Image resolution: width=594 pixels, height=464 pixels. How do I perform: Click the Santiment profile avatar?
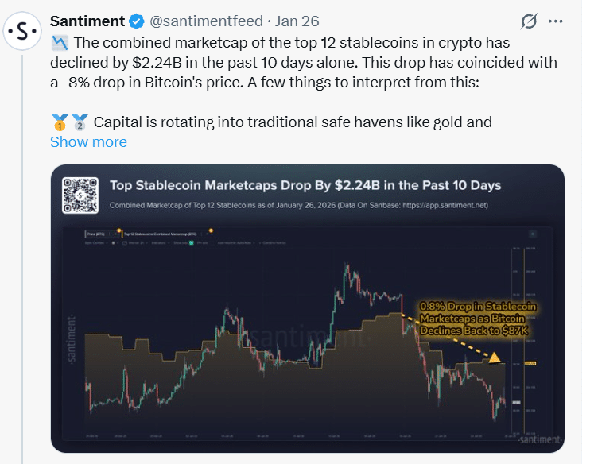22,31
